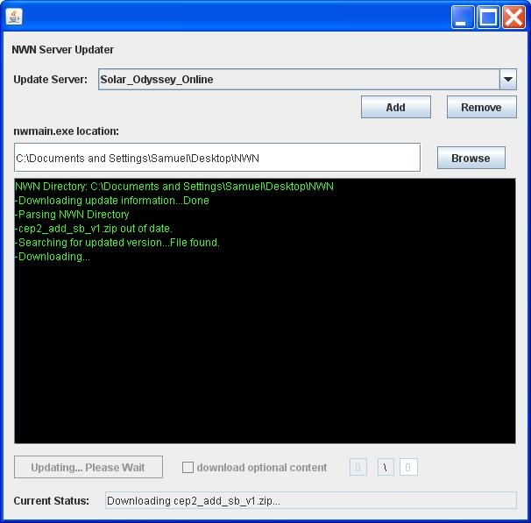Minimize the NWN Server Updater window
The width and height of the screenshot is (531, 523).
point(463,18)
